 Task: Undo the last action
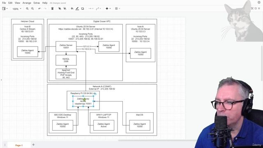[39, 9]
